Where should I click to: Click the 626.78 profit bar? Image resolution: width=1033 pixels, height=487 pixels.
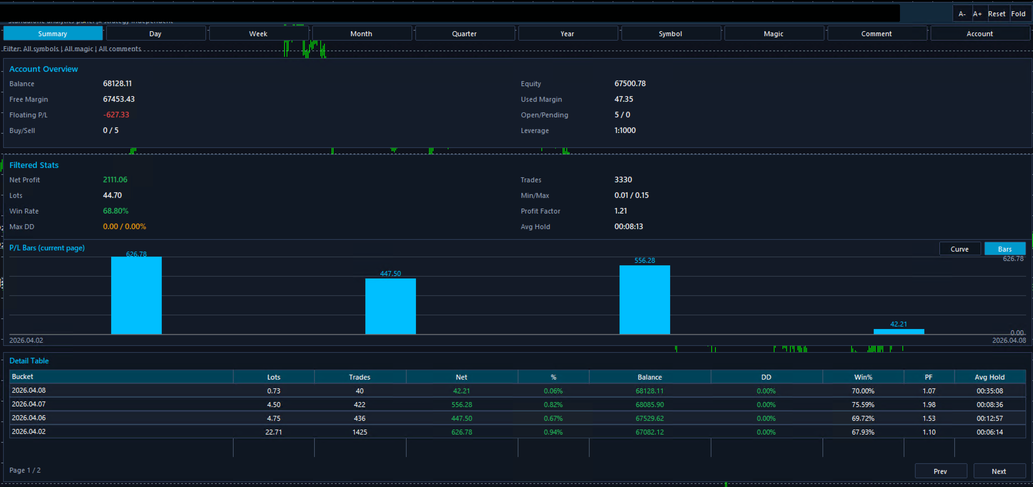click(x=136, y=295)
